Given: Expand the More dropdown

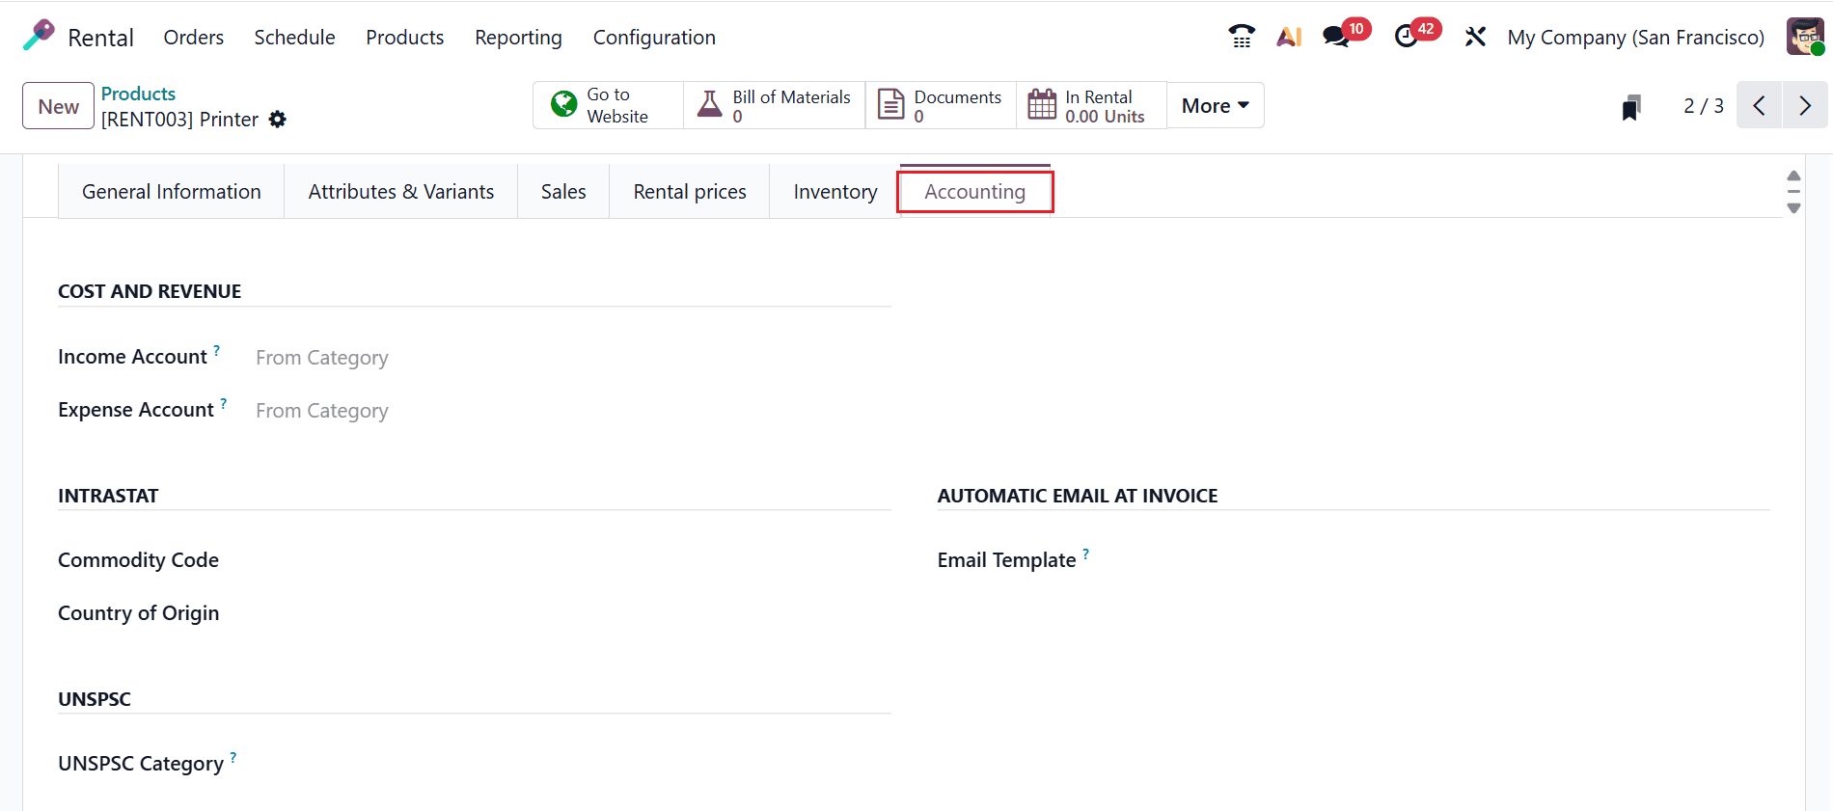Looking at the screenshot, I should (x=1216, y=105).
